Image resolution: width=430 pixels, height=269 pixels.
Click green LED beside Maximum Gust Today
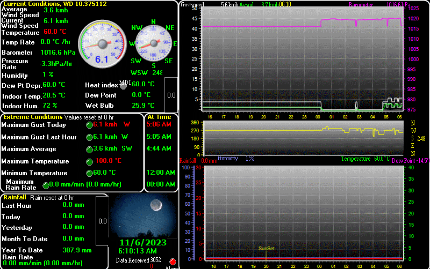90,125
